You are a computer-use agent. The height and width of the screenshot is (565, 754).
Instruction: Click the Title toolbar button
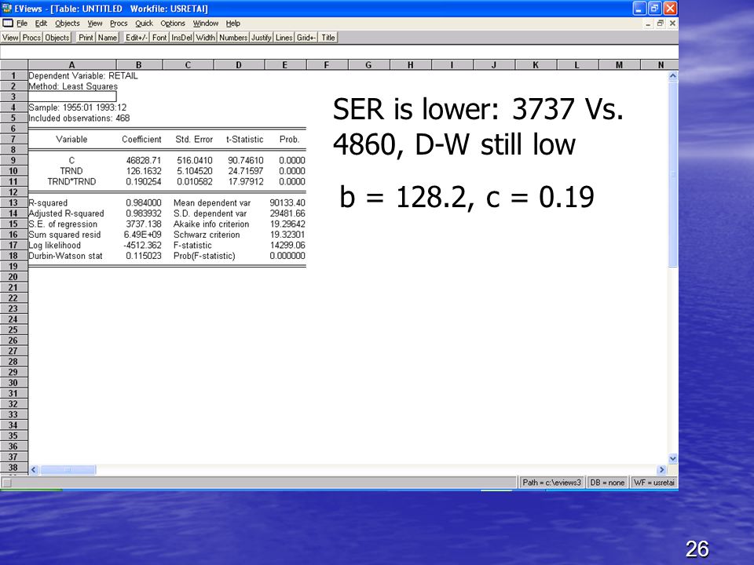point(328,38)
